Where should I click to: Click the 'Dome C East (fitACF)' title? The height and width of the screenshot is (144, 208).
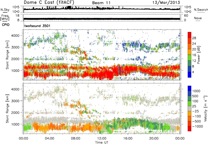(x=49, y=3)
